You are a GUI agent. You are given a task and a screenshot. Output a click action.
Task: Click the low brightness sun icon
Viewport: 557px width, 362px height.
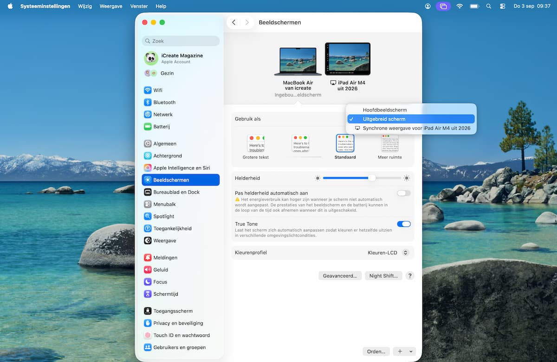317,178
